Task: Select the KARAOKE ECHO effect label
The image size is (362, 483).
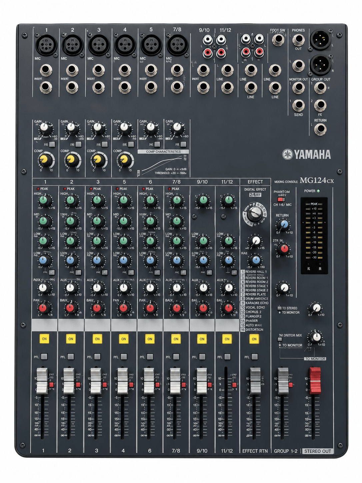Action: (257, 303)
